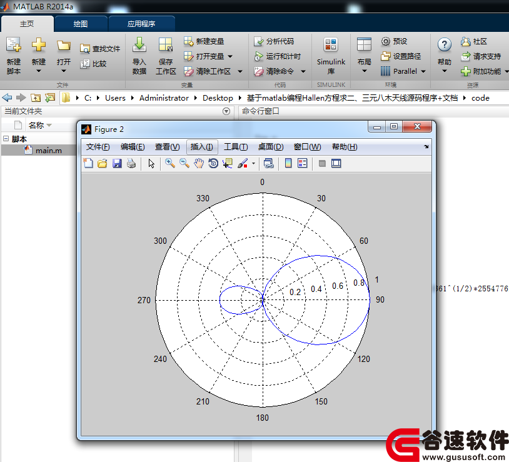Click code folder in the path
The width and height of the screenshot is (509, 462).
[480, 98]
